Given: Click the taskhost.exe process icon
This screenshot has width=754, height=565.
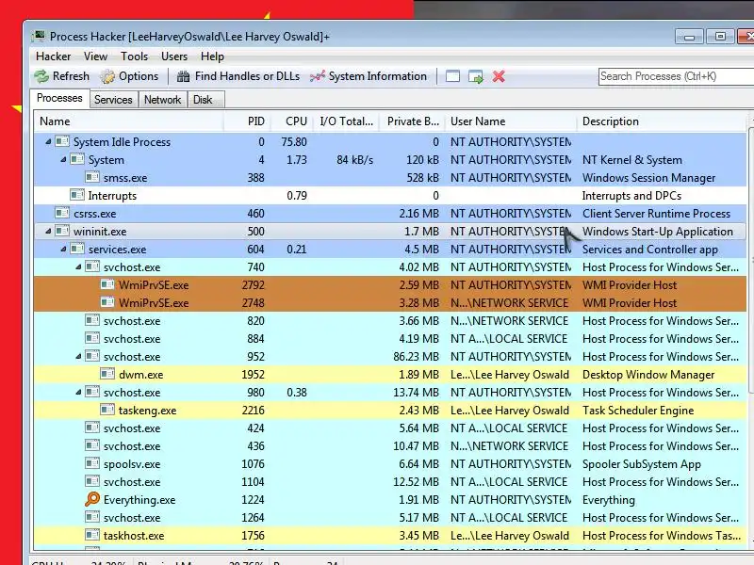Looking at the screenshot, I should coord(92,535).
